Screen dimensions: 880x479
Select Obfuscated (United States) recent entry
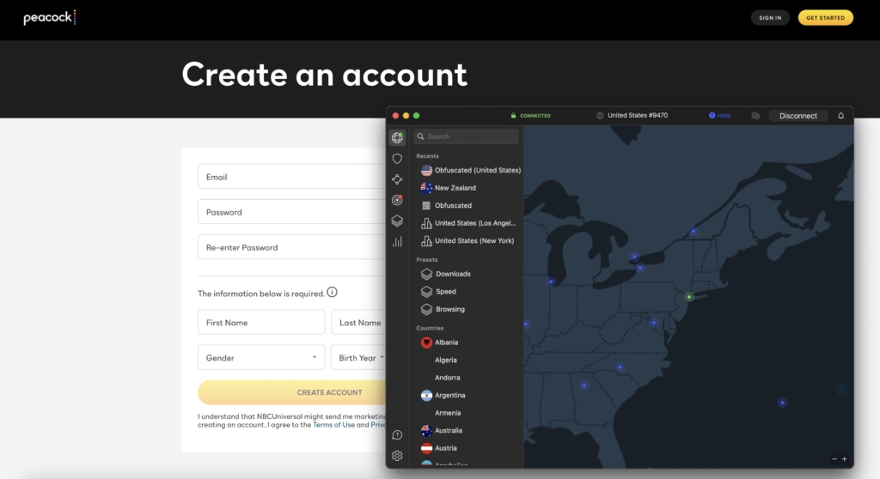pyautogui.click(x=470, y=170)
